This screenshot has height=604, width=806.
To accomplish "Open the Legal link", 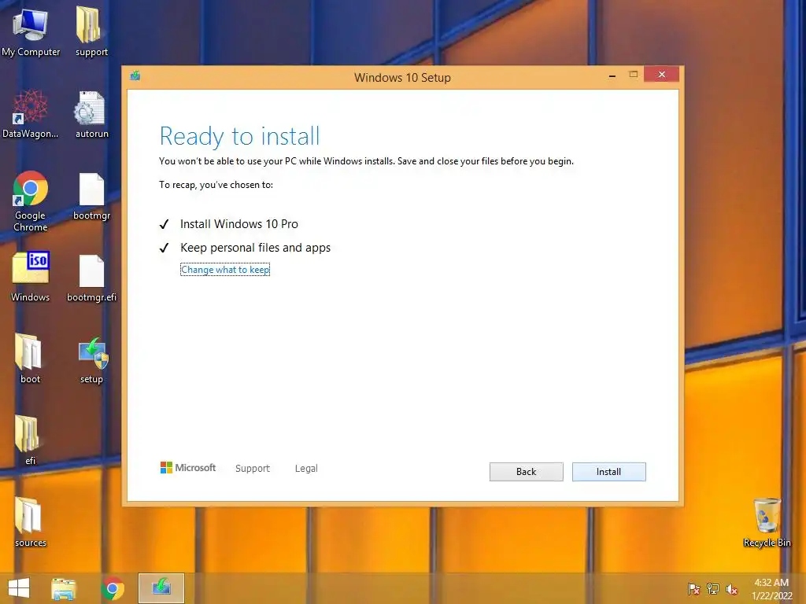I will (306, 469).
